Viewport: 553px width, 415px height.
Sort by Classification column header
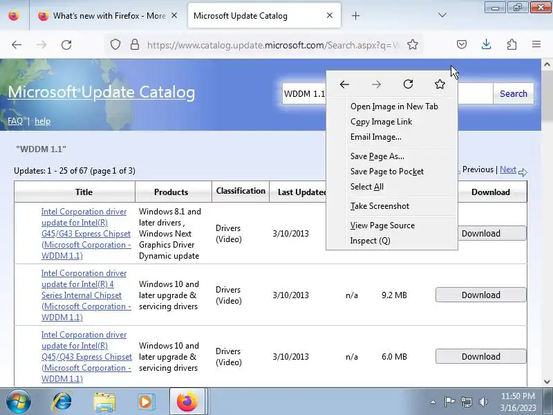point(241,191)
